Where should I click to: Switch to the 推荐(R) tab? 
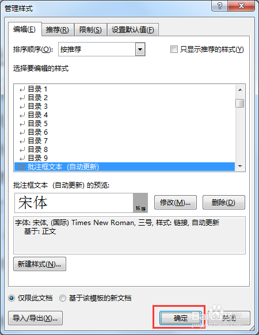(x=58, y=30)
